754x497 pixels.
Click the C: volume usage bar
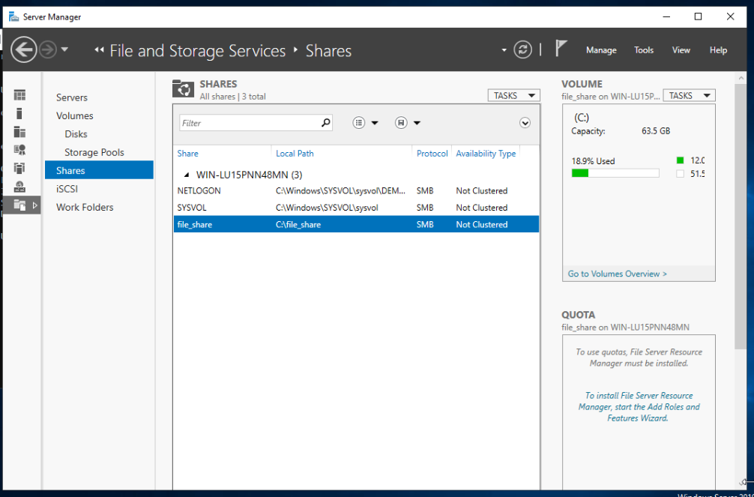coord(615,173)
